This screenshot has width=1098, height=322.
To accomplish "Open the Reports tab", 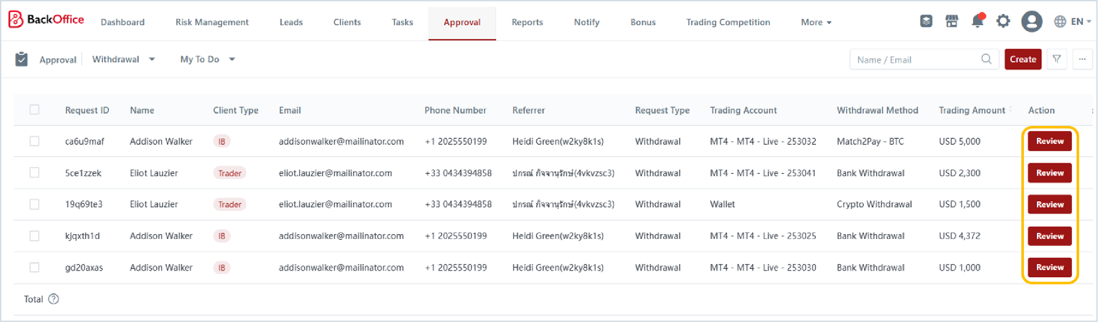I will click(x=527, y=22).
